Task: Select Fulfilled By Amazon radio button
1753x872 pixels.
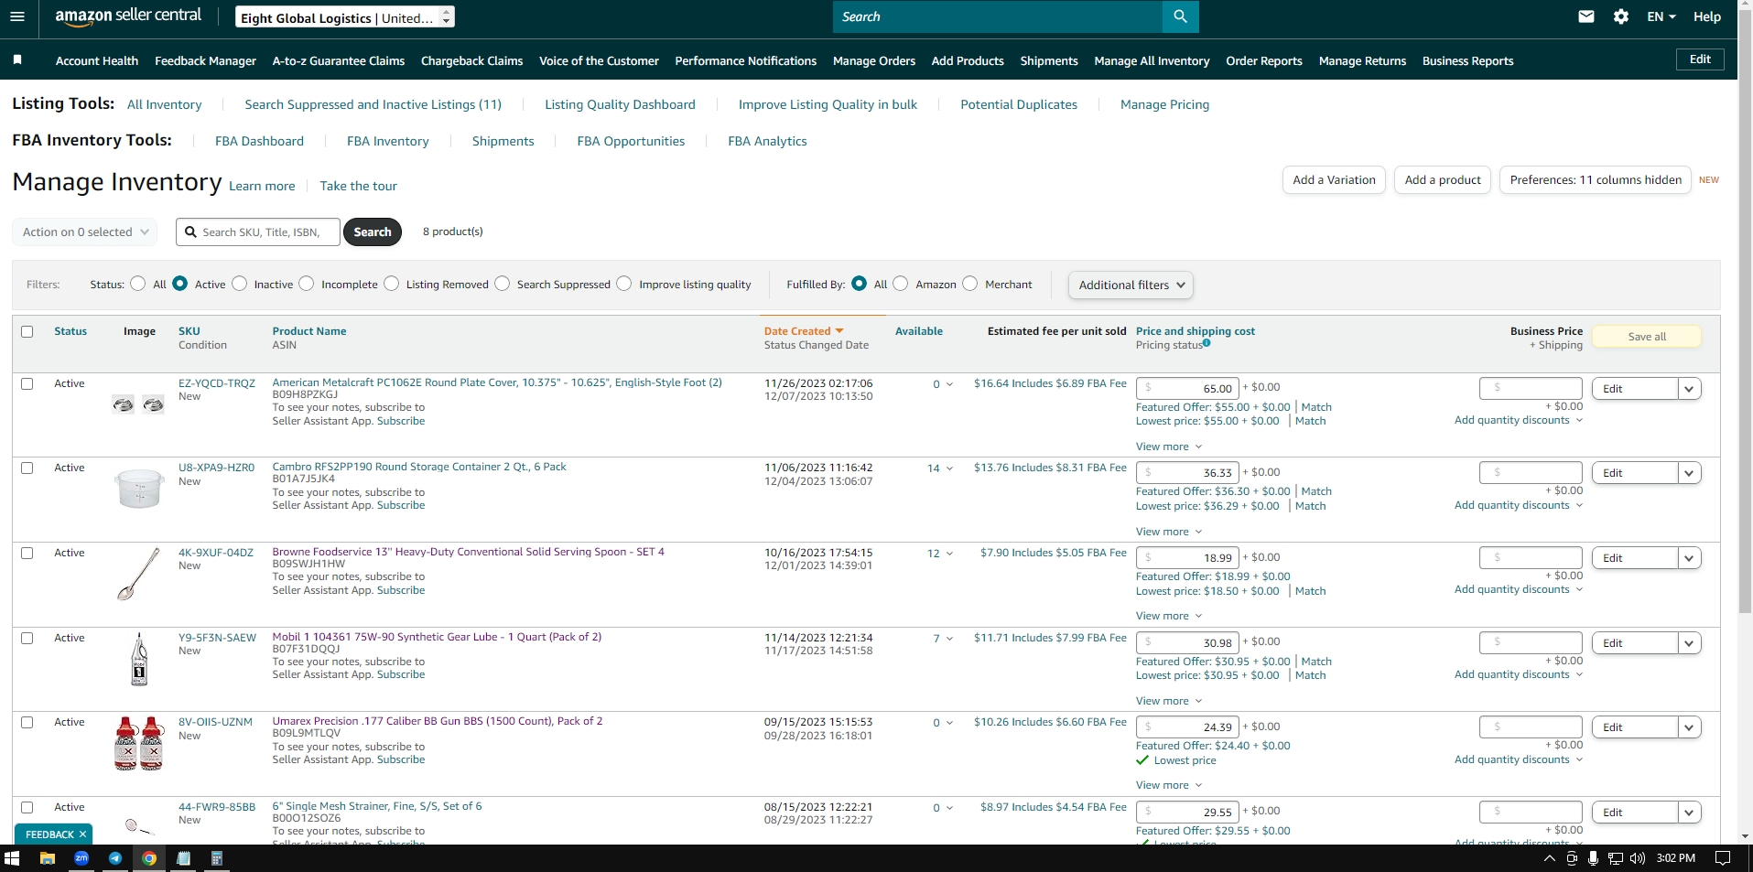Action: (x=901, y=284)
